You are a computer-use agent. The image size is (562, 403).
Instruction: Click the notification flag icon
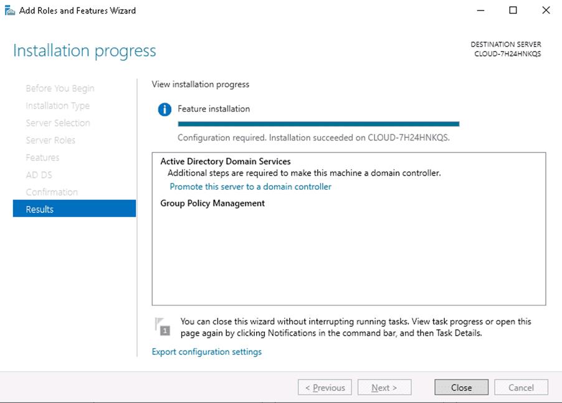[x=163, y=327]
